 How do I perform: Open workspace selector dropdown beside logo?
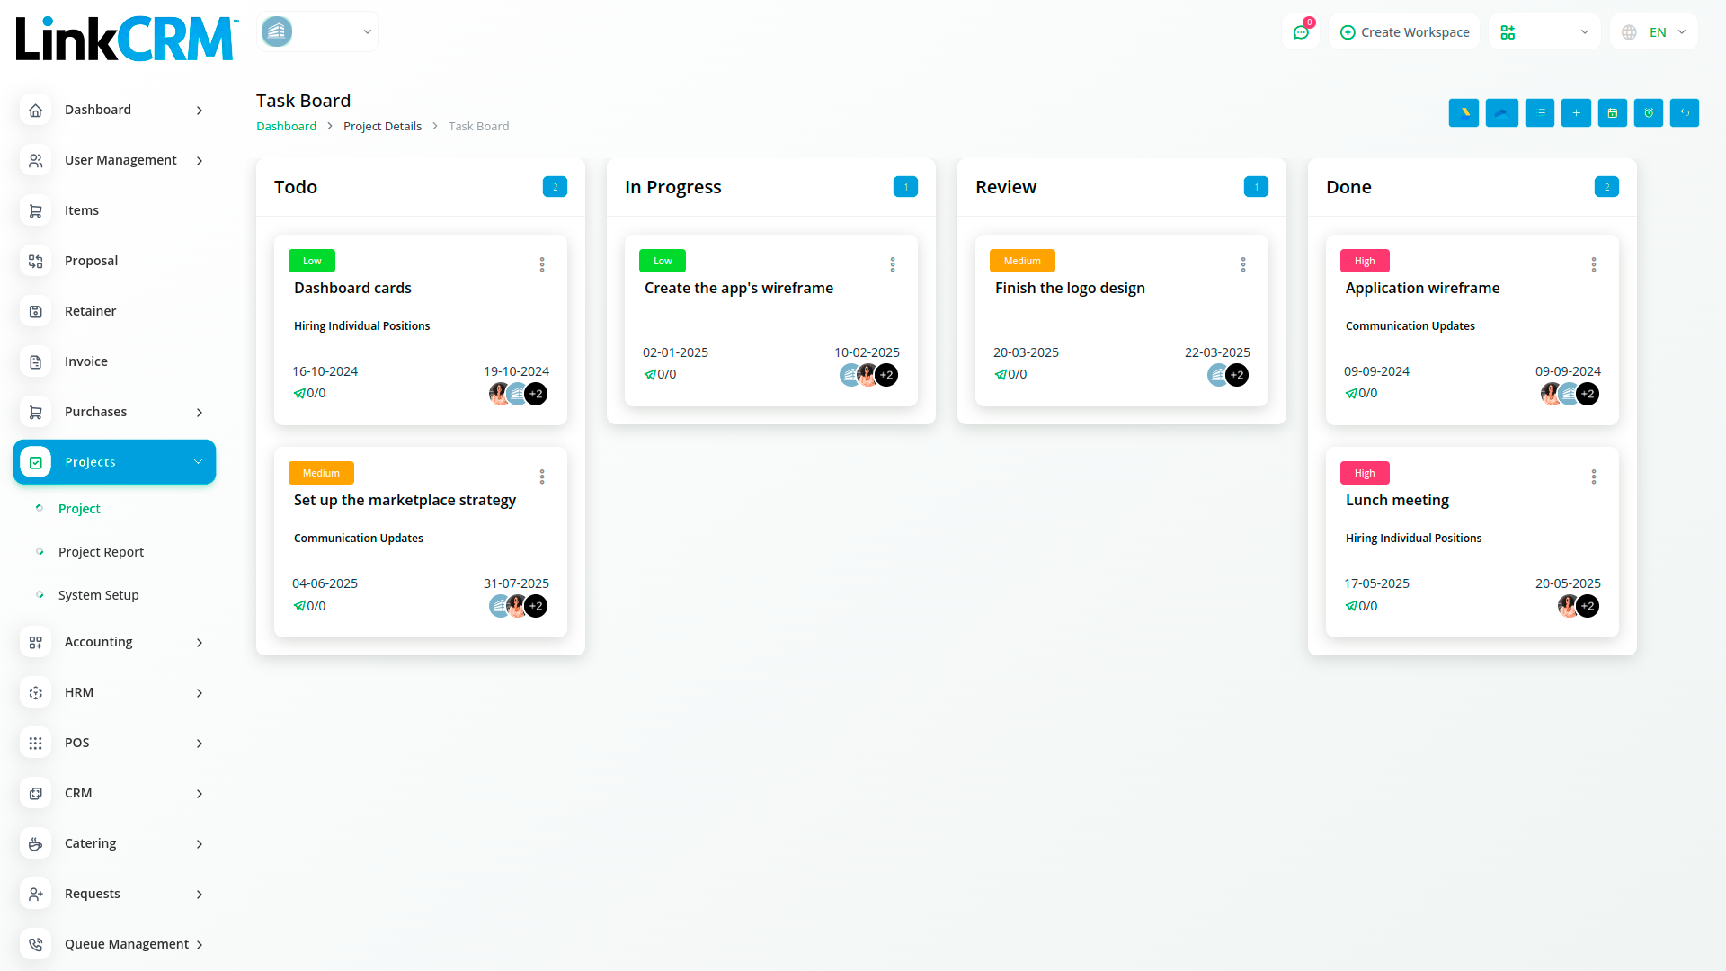click(317, 32)
